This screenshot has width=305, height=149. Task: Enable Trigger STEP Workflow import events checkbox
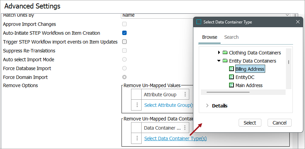click(124, 42)
